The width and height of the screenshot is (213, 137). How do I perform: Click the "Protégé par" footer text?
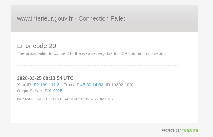pos(171,130)
